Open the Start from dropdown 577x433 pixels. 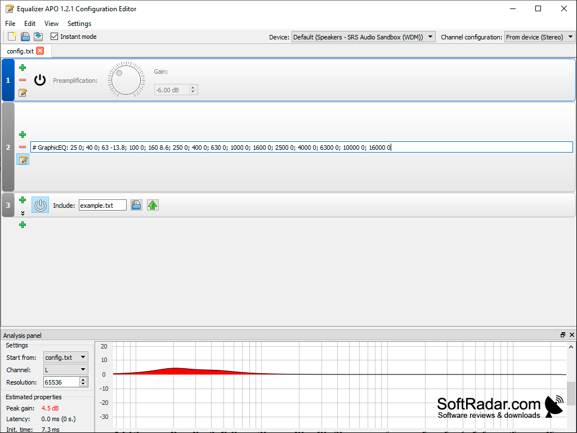coord(66,357)
